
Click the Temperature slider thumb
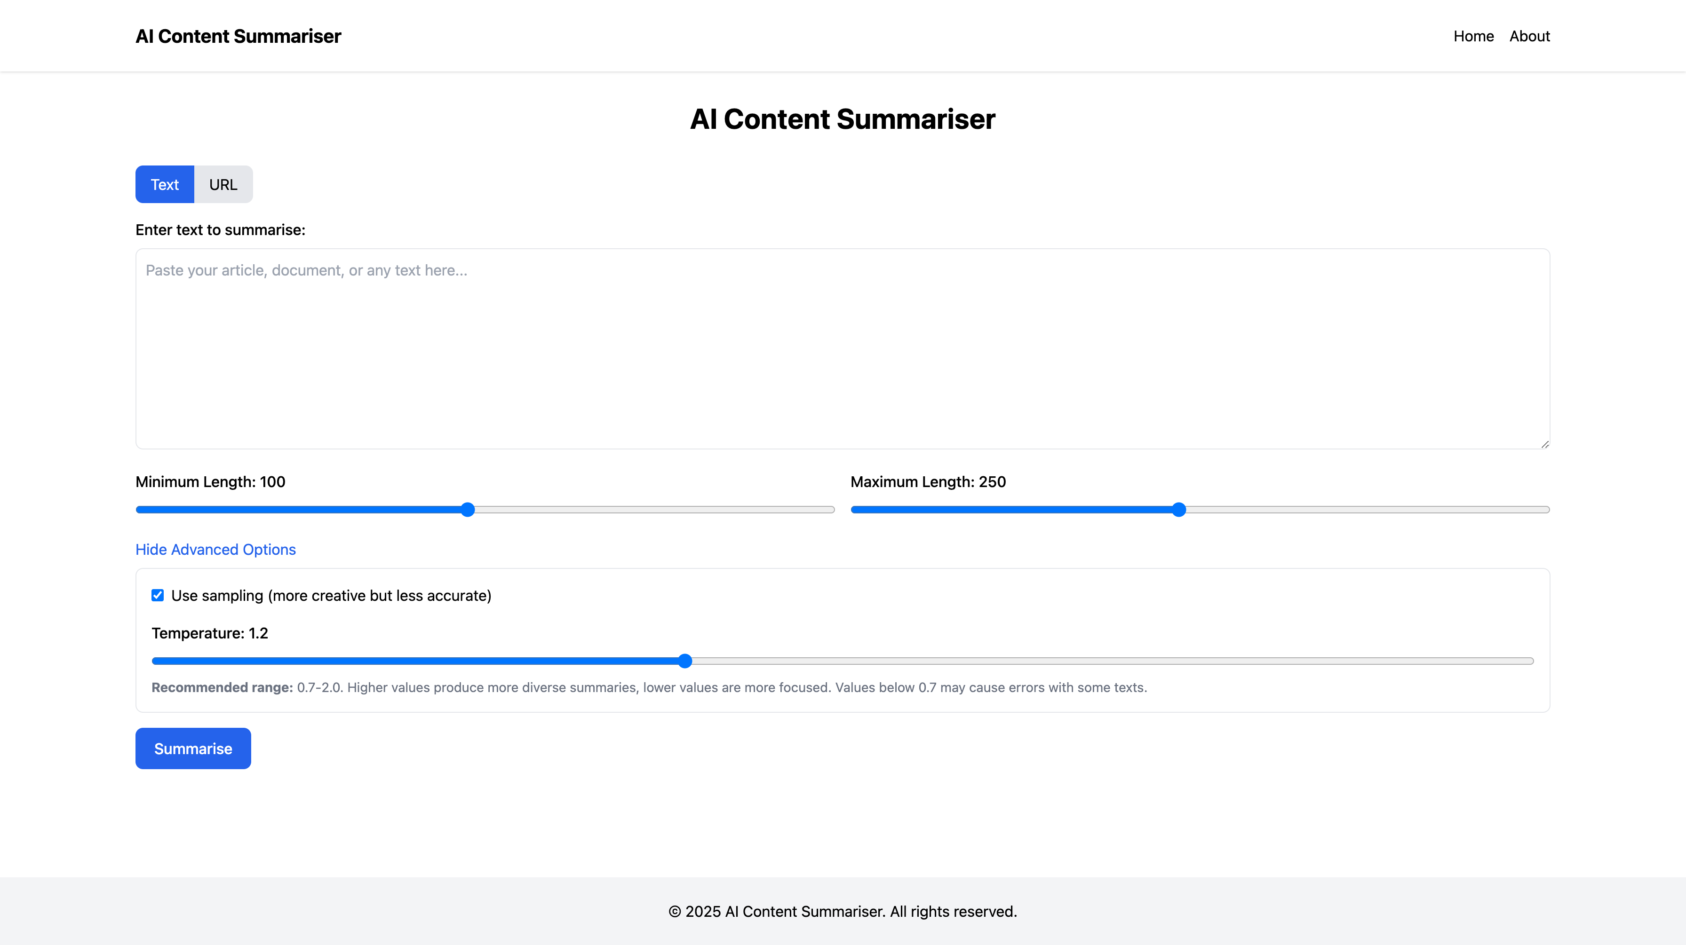point(684,661)
